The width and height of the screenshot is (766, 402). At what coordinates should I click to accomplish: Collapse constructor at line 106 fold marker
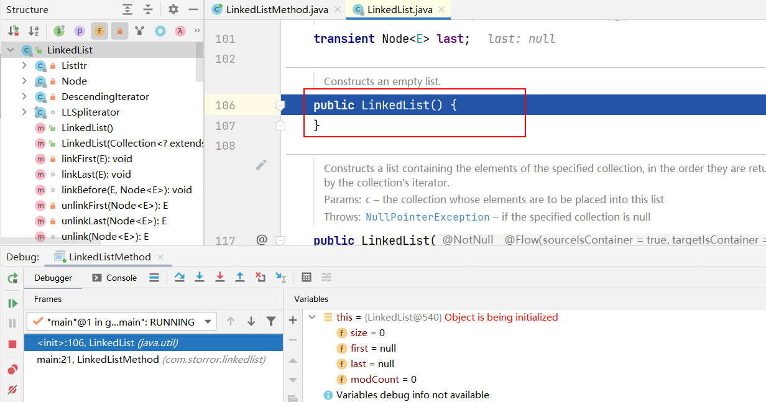pos(280,106)
